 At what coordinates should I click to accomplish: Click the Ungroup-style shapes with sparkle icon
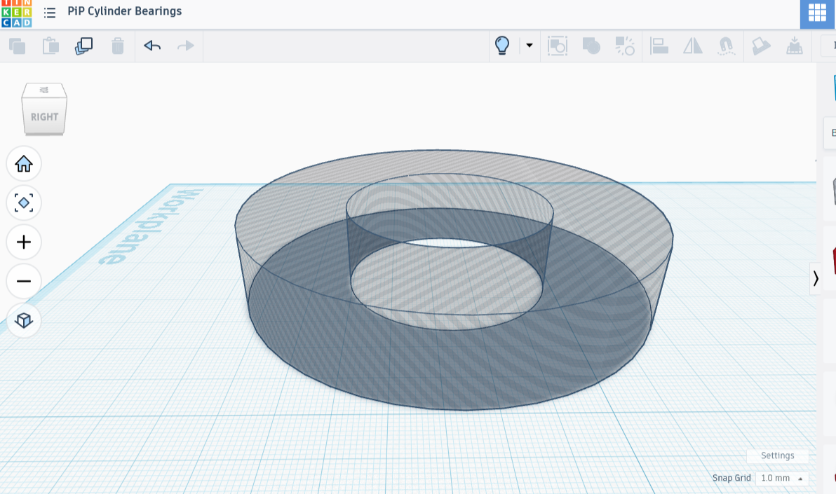pyautogui.click(x=625, y=46)
